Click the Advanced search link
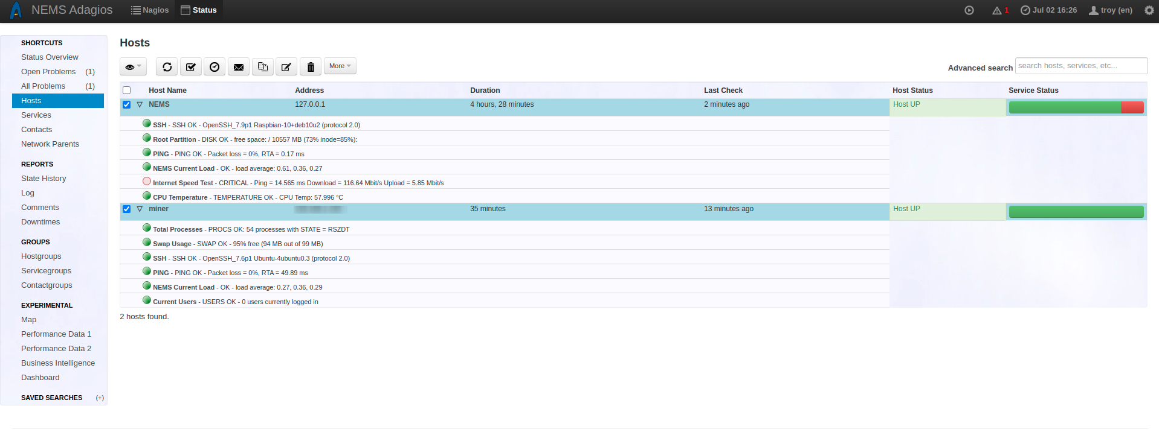Screen dimensions: 1159x432 pyautogui.click(x=980, y=68)
